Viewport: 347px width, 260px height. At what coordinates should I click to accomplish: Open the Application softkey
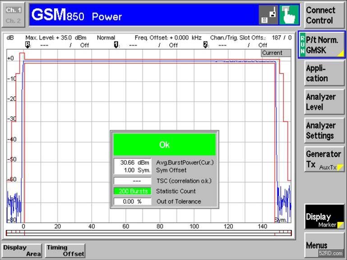click(324, 73)
